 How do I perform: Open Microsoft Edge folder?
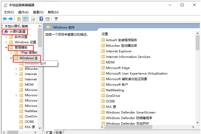[118, 68]
